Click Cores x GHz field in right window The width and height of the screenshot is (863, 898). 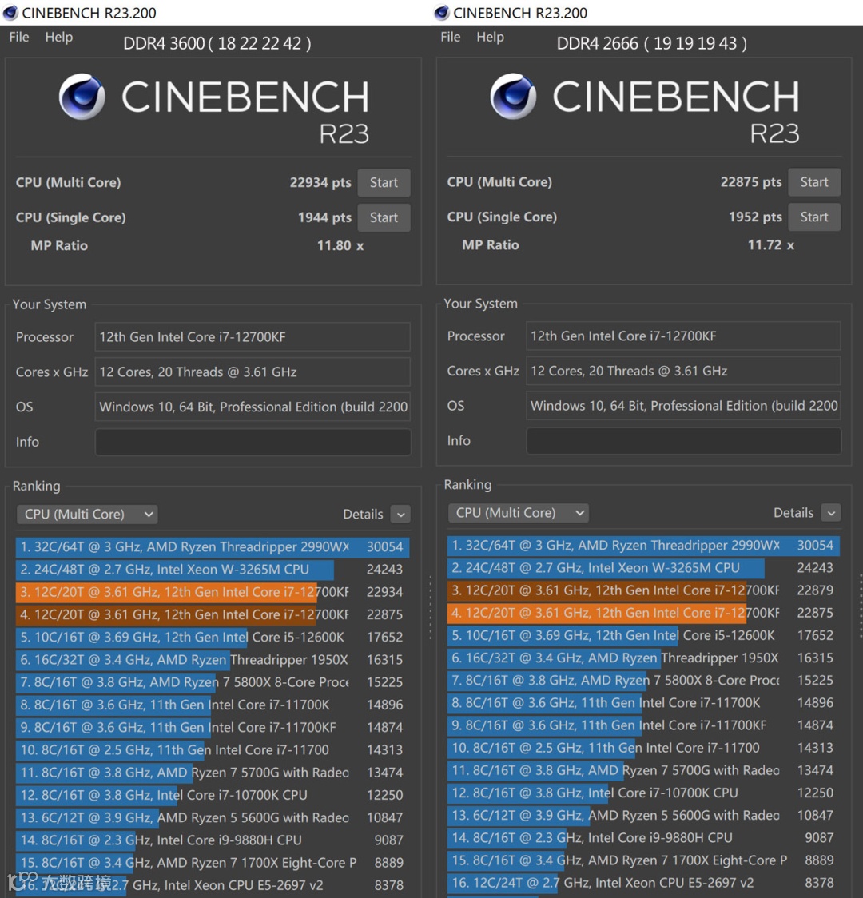click(x=684, y=371)
